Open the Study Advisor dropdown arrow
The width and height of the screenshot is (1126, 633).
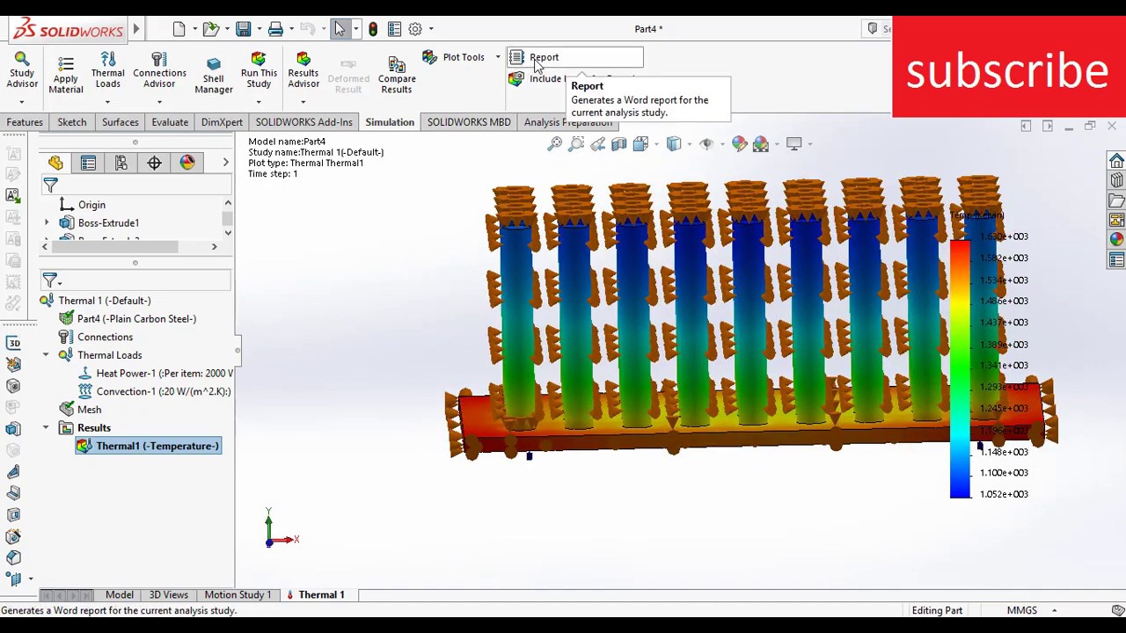click(22, 102)
